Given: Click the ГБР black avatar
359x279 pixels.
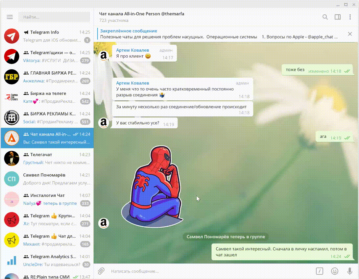Looking at the screenshot, I should [x=12, y=77].
